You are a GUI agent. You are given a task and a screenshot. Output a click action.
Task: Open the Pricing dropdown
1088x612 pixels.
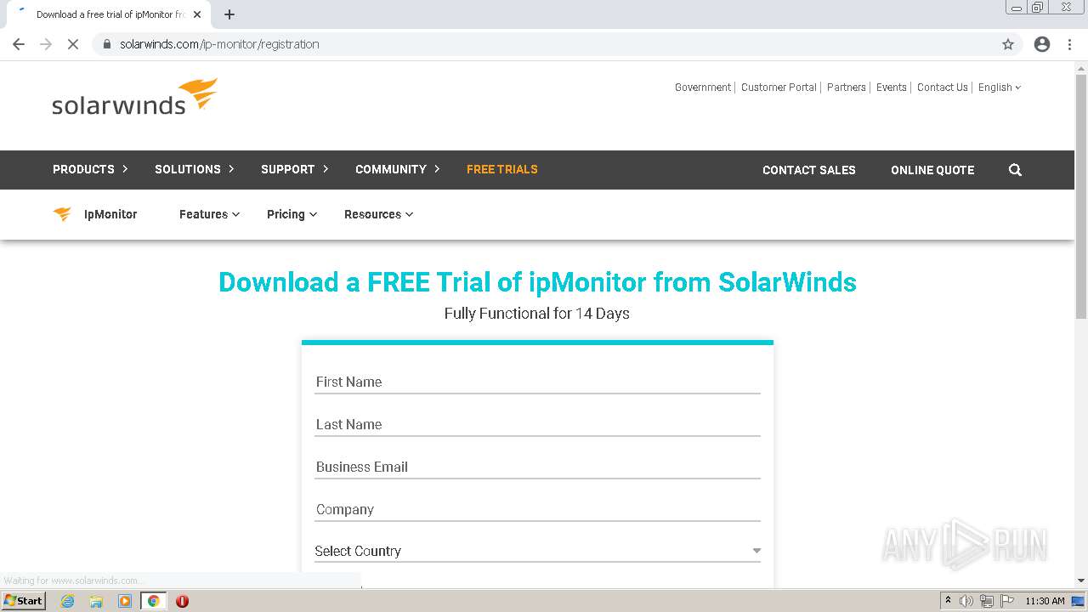[x=292, y=214]
